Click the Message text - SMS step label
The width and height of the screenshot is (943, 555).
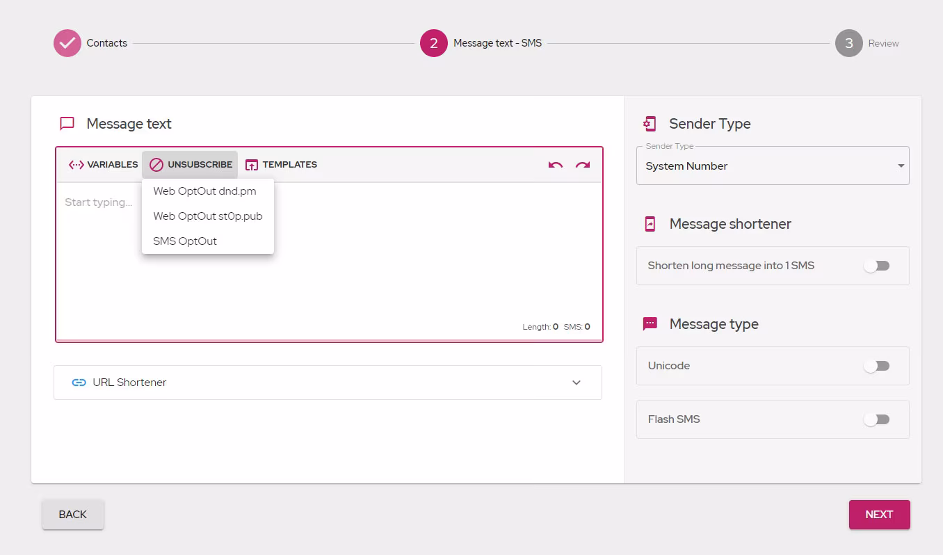coord(498,43)
